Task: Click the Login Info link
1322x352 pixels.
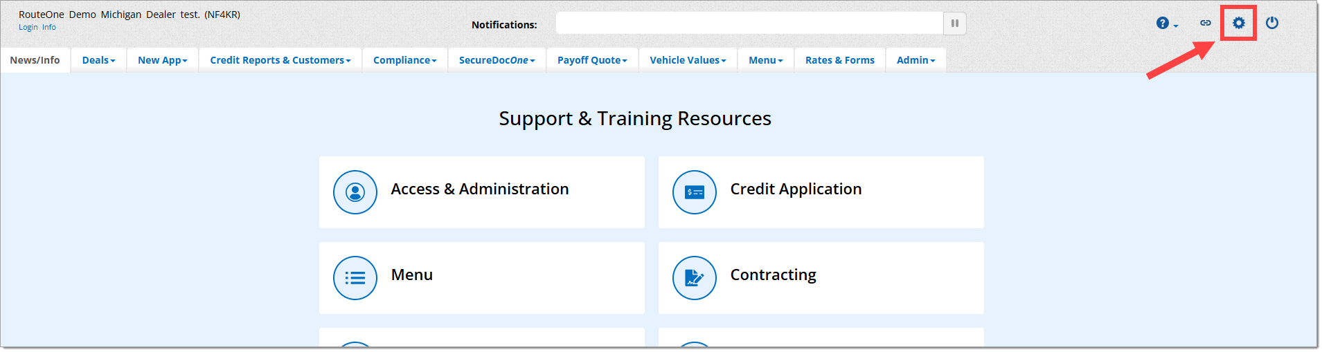Action: point(37,28)
